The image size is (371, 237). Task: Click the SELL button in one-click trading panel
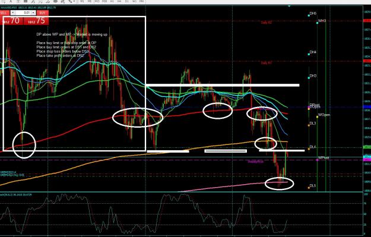click(5, 13)
